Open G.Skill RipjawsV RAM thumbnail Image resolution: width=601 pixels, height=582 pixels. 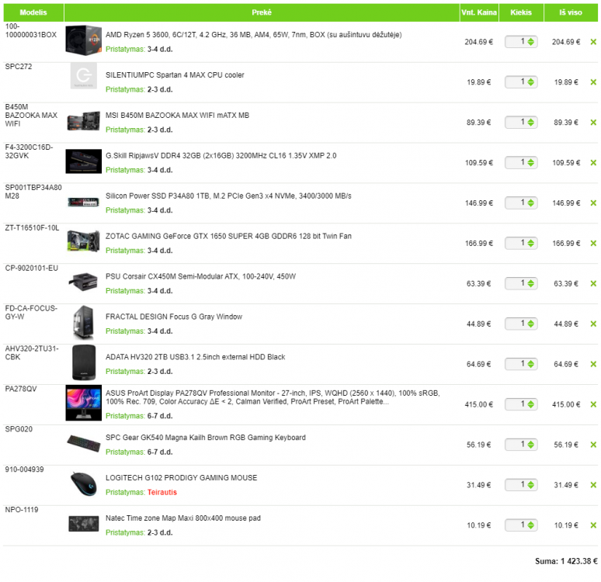[x=84, y=161]
